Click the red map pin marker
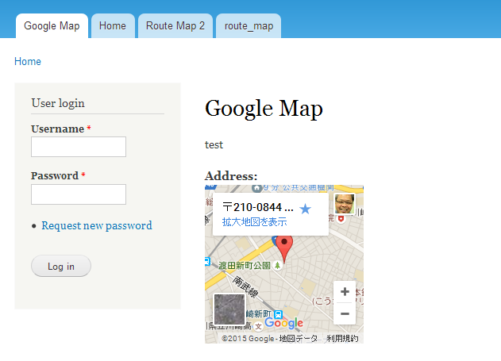The height and width of the screenshot is (361, 501). click(x=284, y=249)
